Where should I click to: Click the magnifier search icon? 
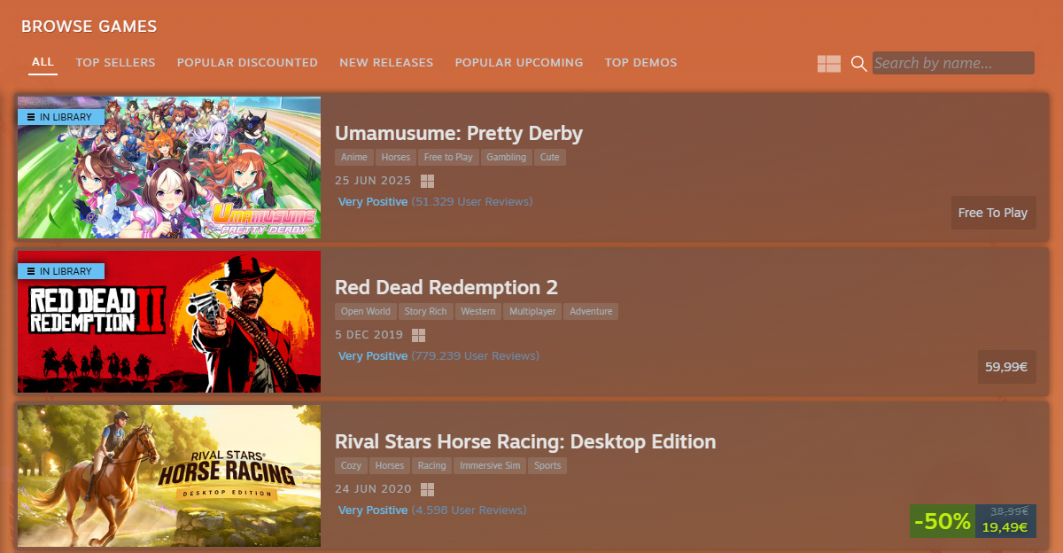point(858,64)
